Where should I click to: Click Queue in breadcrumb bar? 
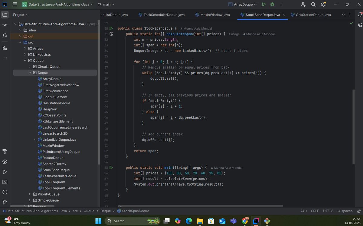coord(89,211)
